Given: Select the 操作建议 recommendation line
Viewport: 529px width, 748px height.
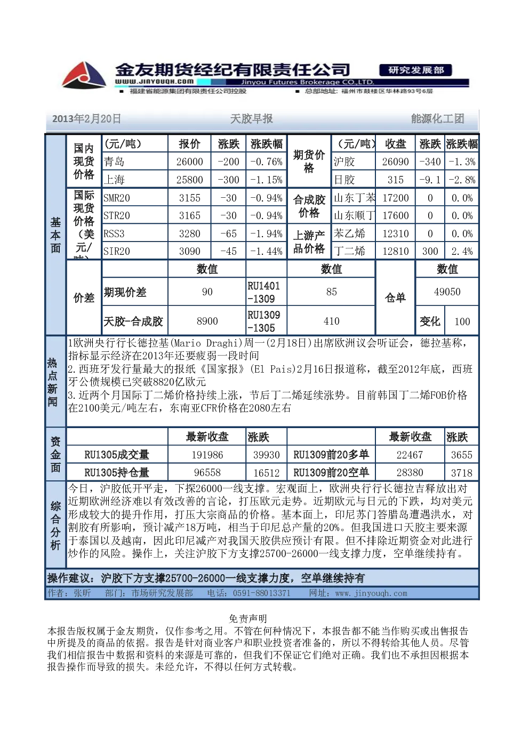Looking at the screenshot, I should 206,578.
